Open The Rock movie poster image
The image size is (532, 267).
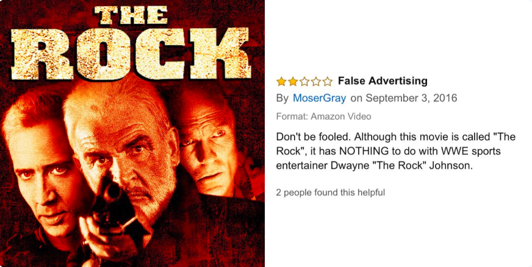132,133
